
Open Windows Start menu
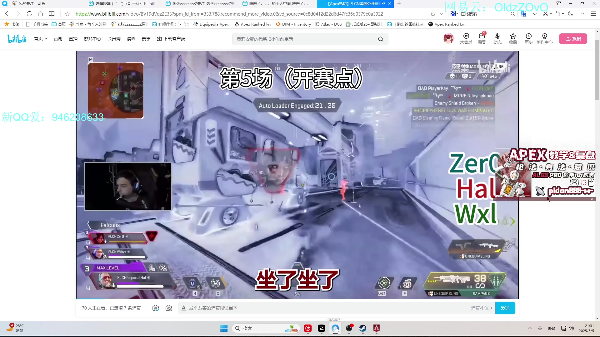pyautogui.click(x=224, y=328)
